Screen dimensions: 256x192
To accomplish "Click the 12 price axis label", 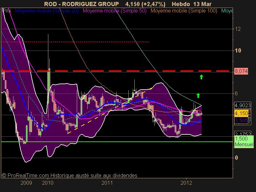I will point(238,29).
